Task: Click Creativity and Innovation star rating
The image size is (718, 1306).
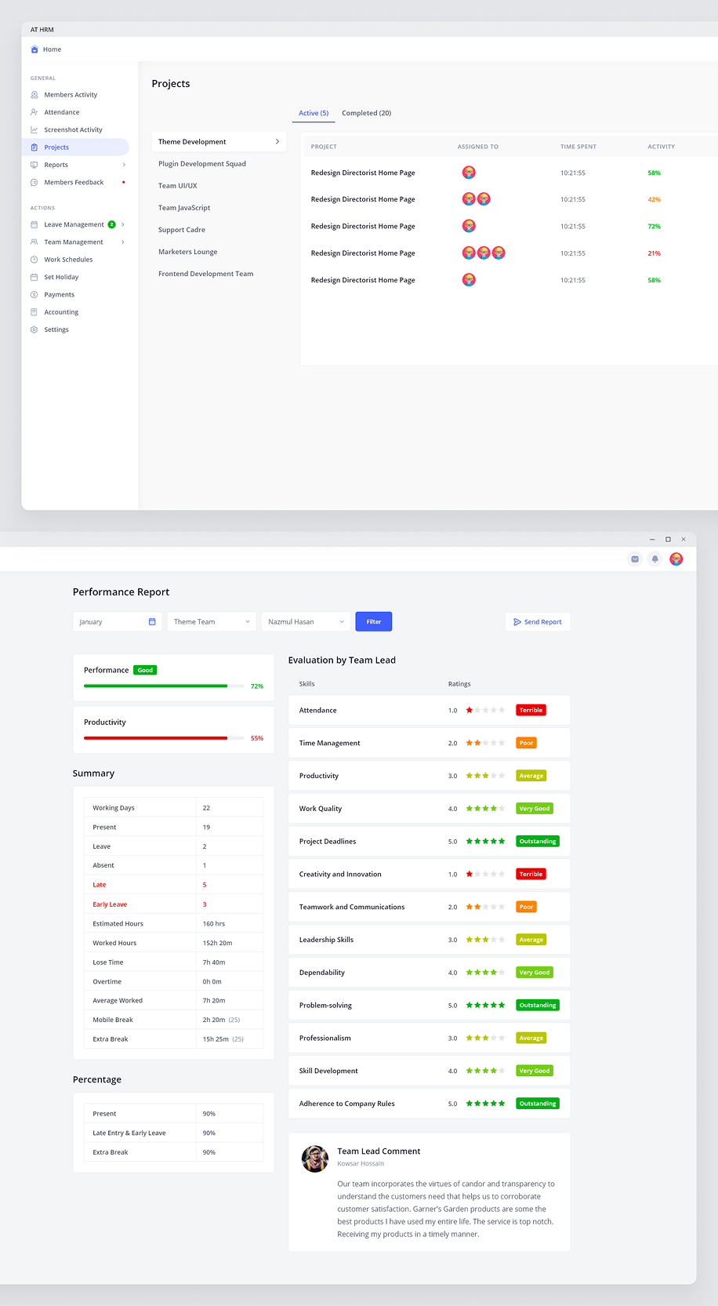Action: [485, 874]
